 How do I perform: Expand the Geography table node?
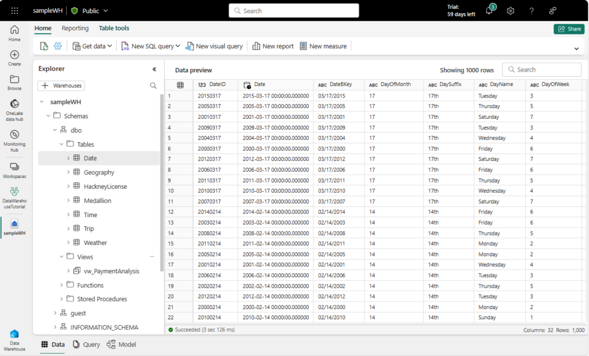click(x=68, y=172)
